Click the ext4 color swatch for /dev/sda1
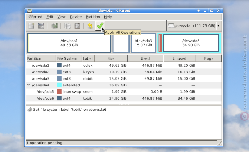The height and width of the screenshot is (152, 249). tap(59, 65)
